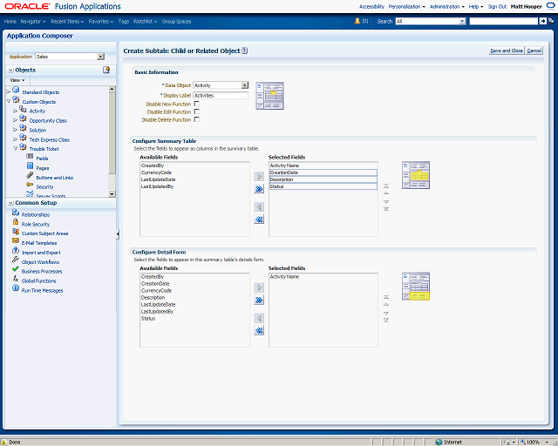
Task: Move all fields to Summary Table selected list
Action: point(259,189)
